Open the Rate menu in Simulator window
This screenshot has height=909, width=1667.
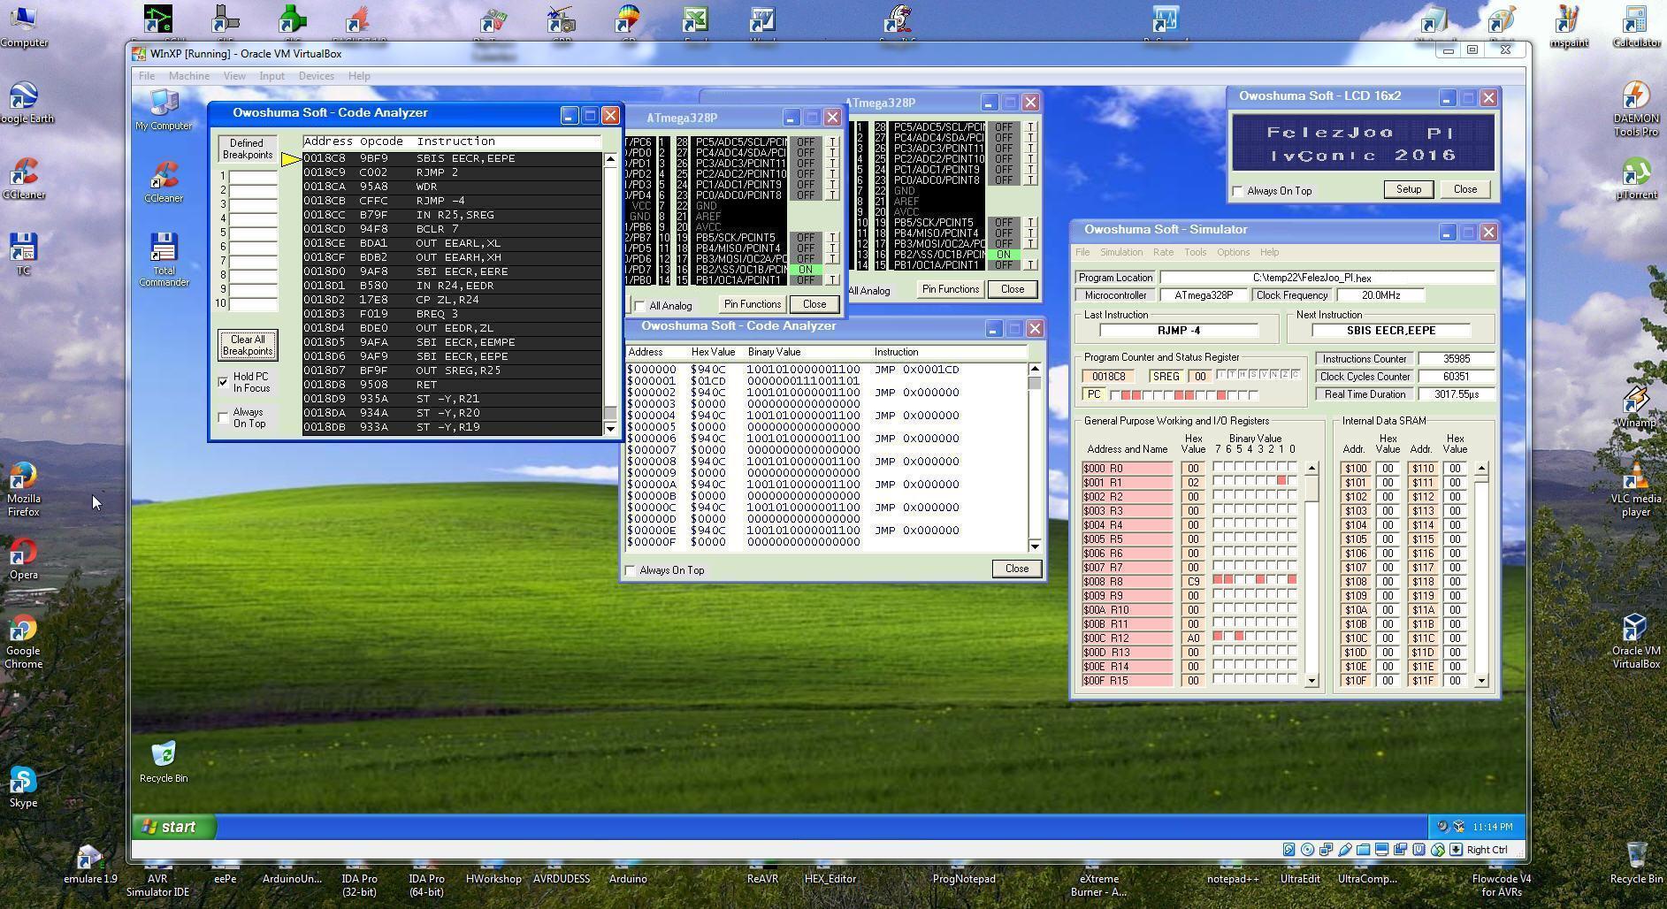coord(1163,252)
